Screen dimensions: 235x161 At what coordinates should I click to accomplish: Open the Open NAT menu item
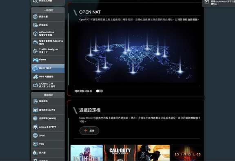tap(48, 68)
